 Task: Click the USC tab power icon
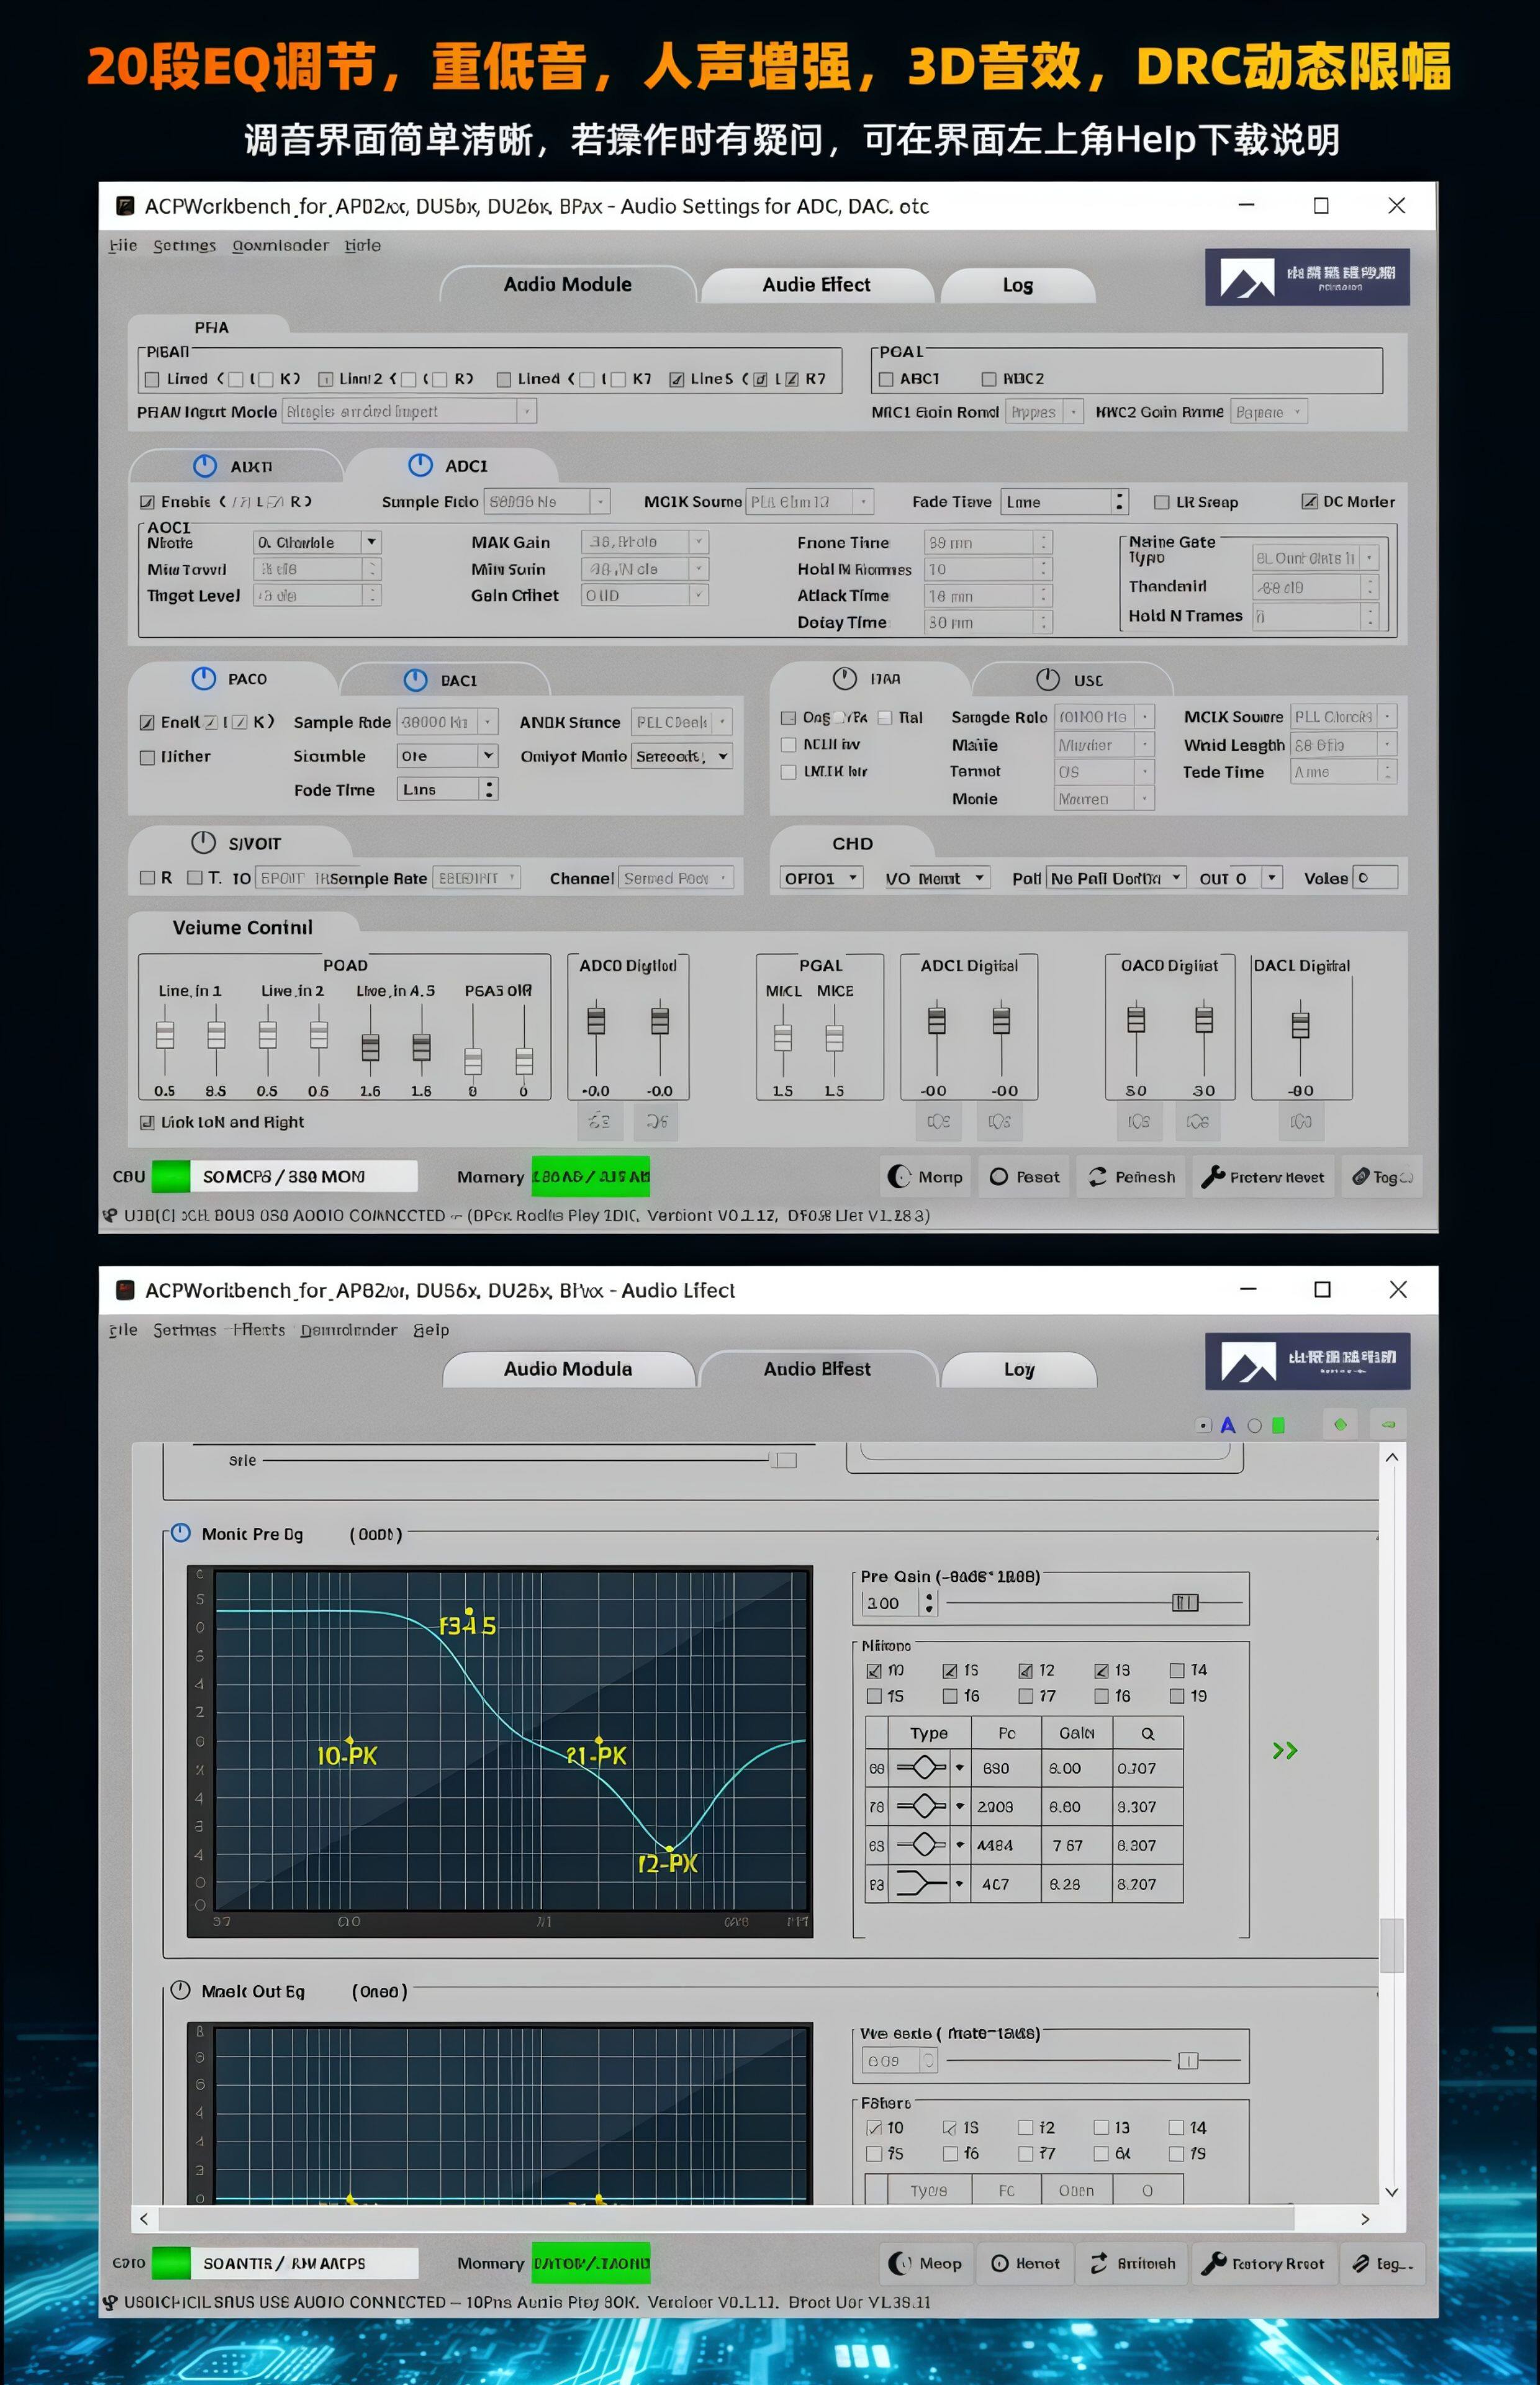1047,679
